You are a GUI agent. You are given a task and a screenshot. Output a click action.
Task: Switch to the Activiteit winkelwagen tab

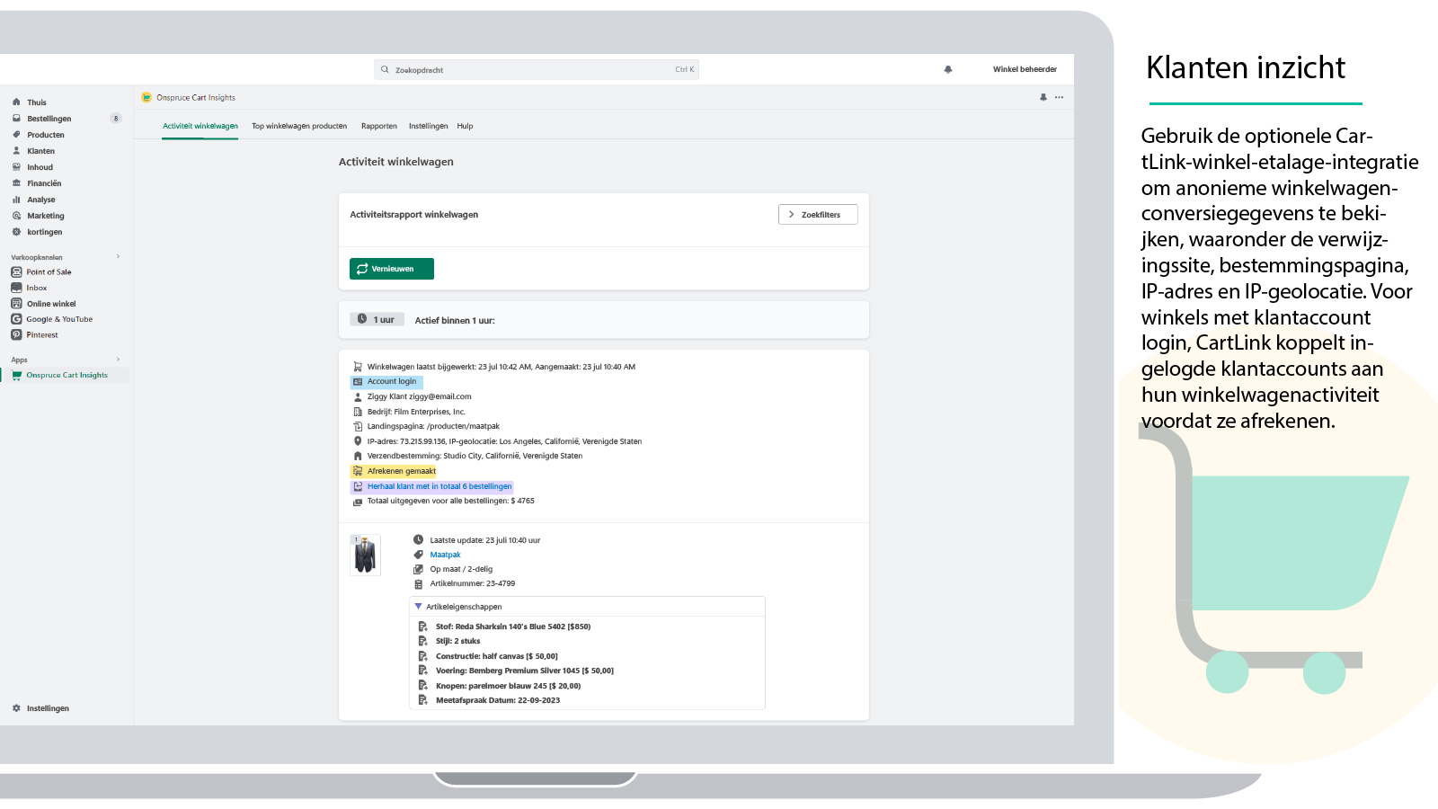pyautogui.click(x=200, y=126)
